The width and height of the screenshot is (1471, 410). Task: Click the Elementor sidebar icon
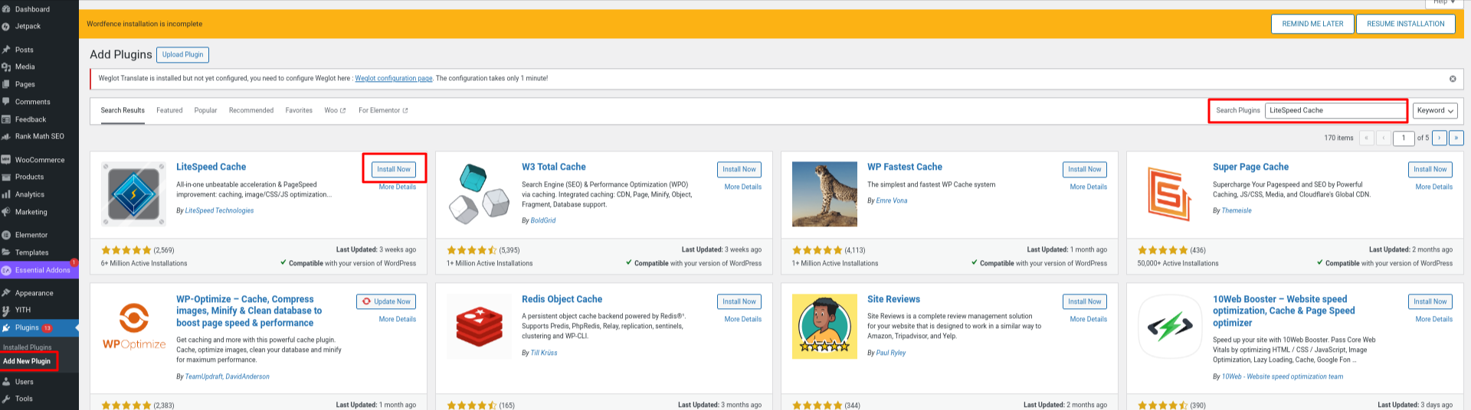(5, 235)
